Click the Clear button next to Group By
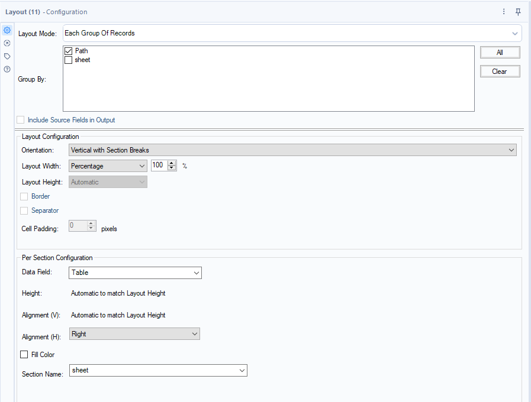Screen dimensions: 531x402 click(x=499, y=71)
